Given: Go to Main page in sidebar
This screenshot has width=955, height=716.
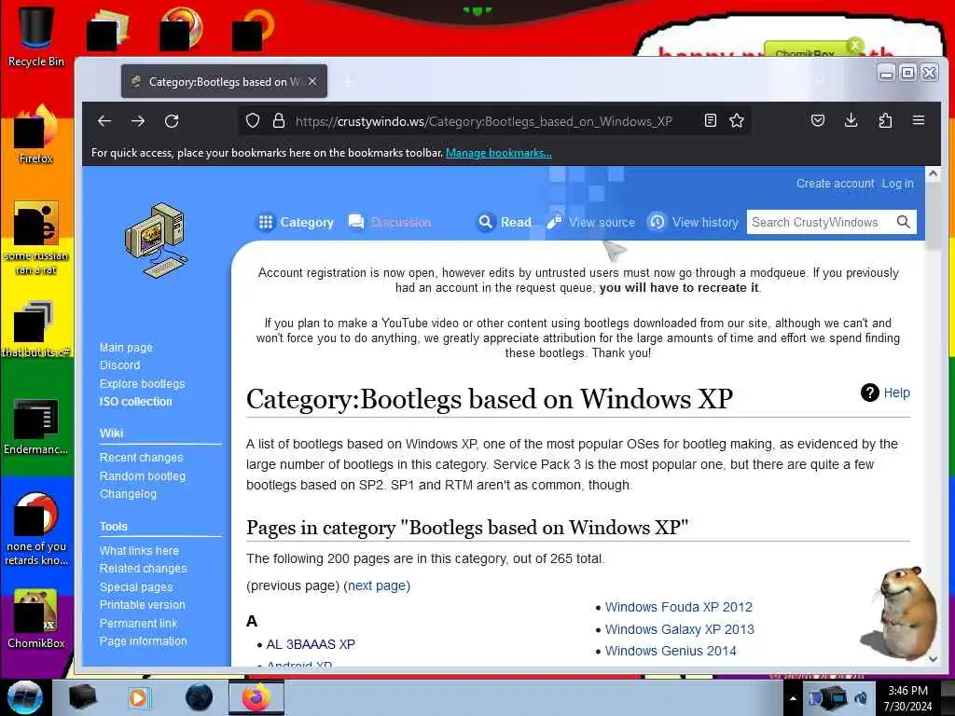Looking at the screenshot, I should point(126,348).
